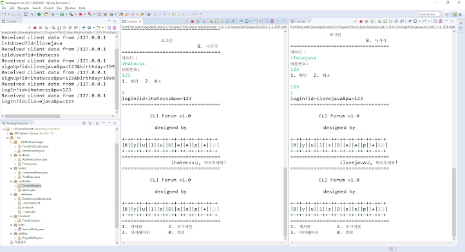The image size is (465, 252).
Task: Click Clear Console icon in ServerLoader console
Action: point(53,28)
